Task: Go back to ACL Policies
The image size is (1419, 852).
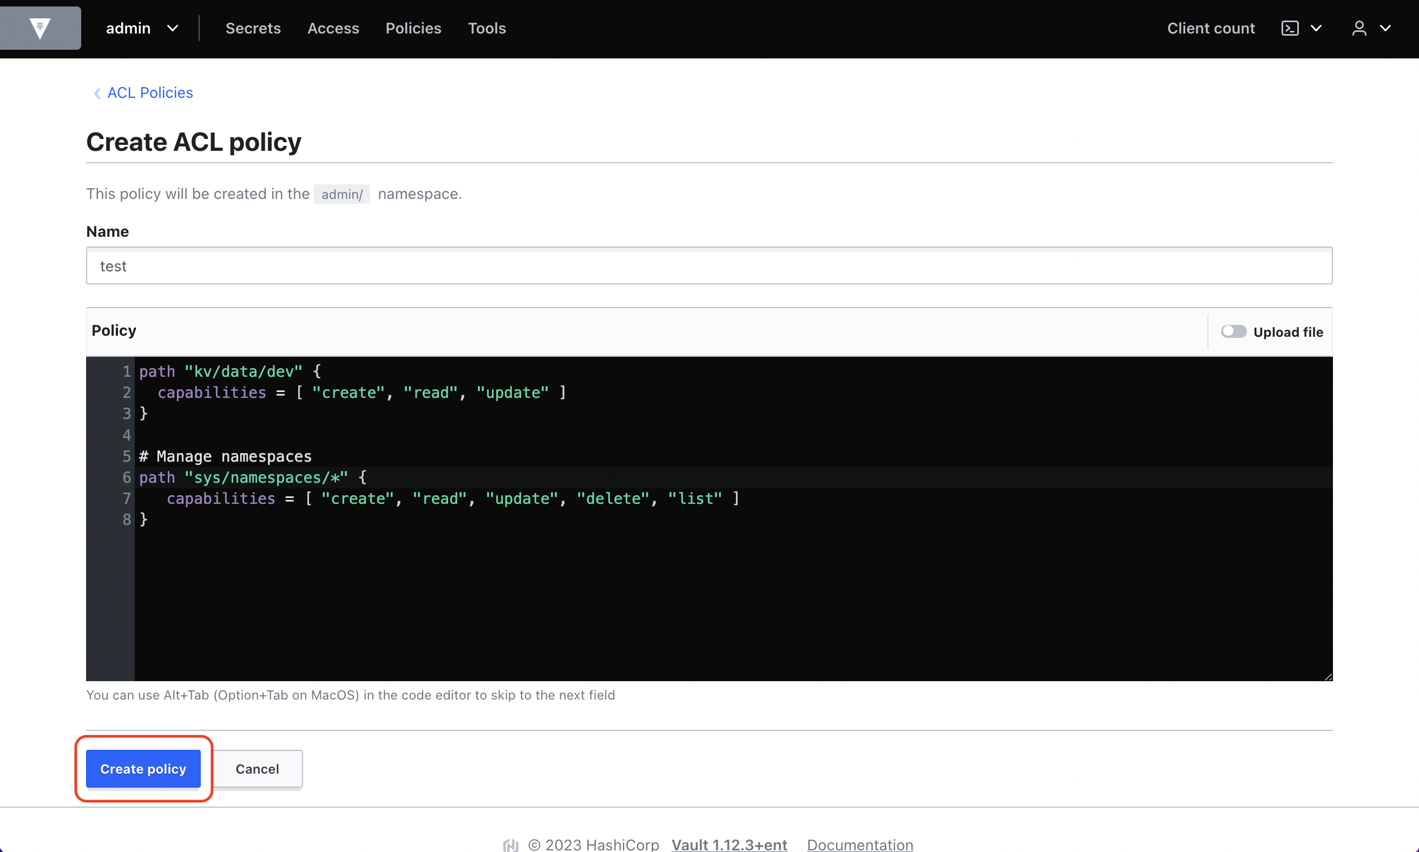Action: (x=150, y=93)
